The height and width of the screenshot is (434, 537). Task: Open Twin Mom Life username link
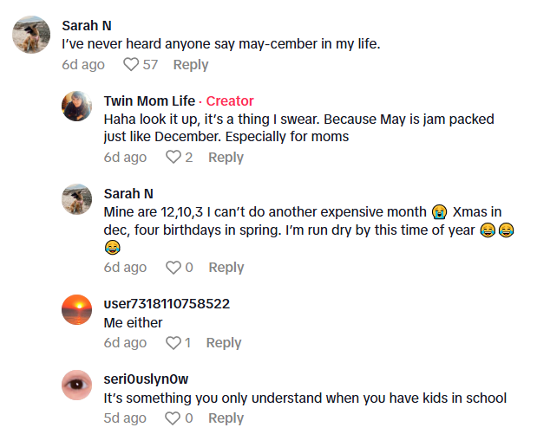point(149,101)
